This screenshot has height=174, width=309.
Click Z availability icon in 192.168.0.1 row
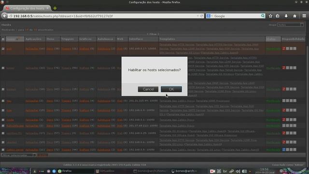pyautogui.click(x=284, y=120)
